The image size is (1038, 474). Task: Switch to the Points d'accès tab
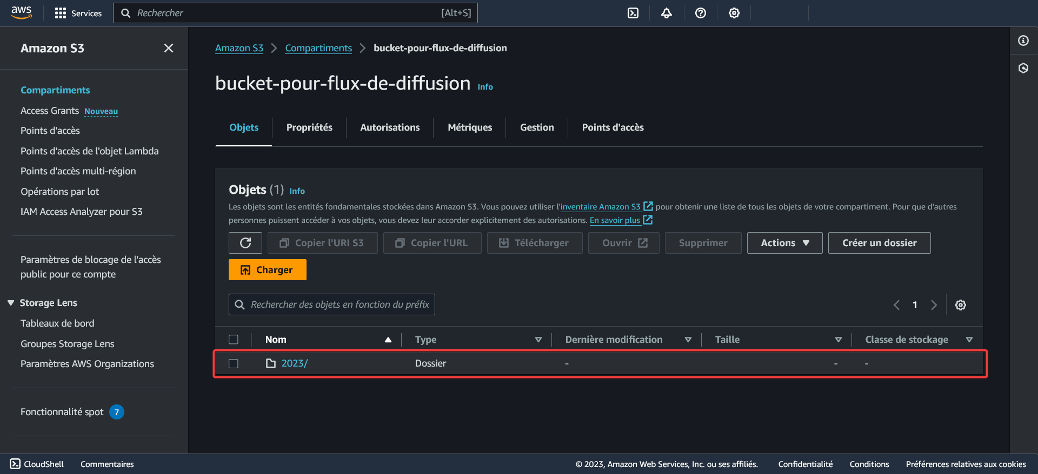(613, 127)
